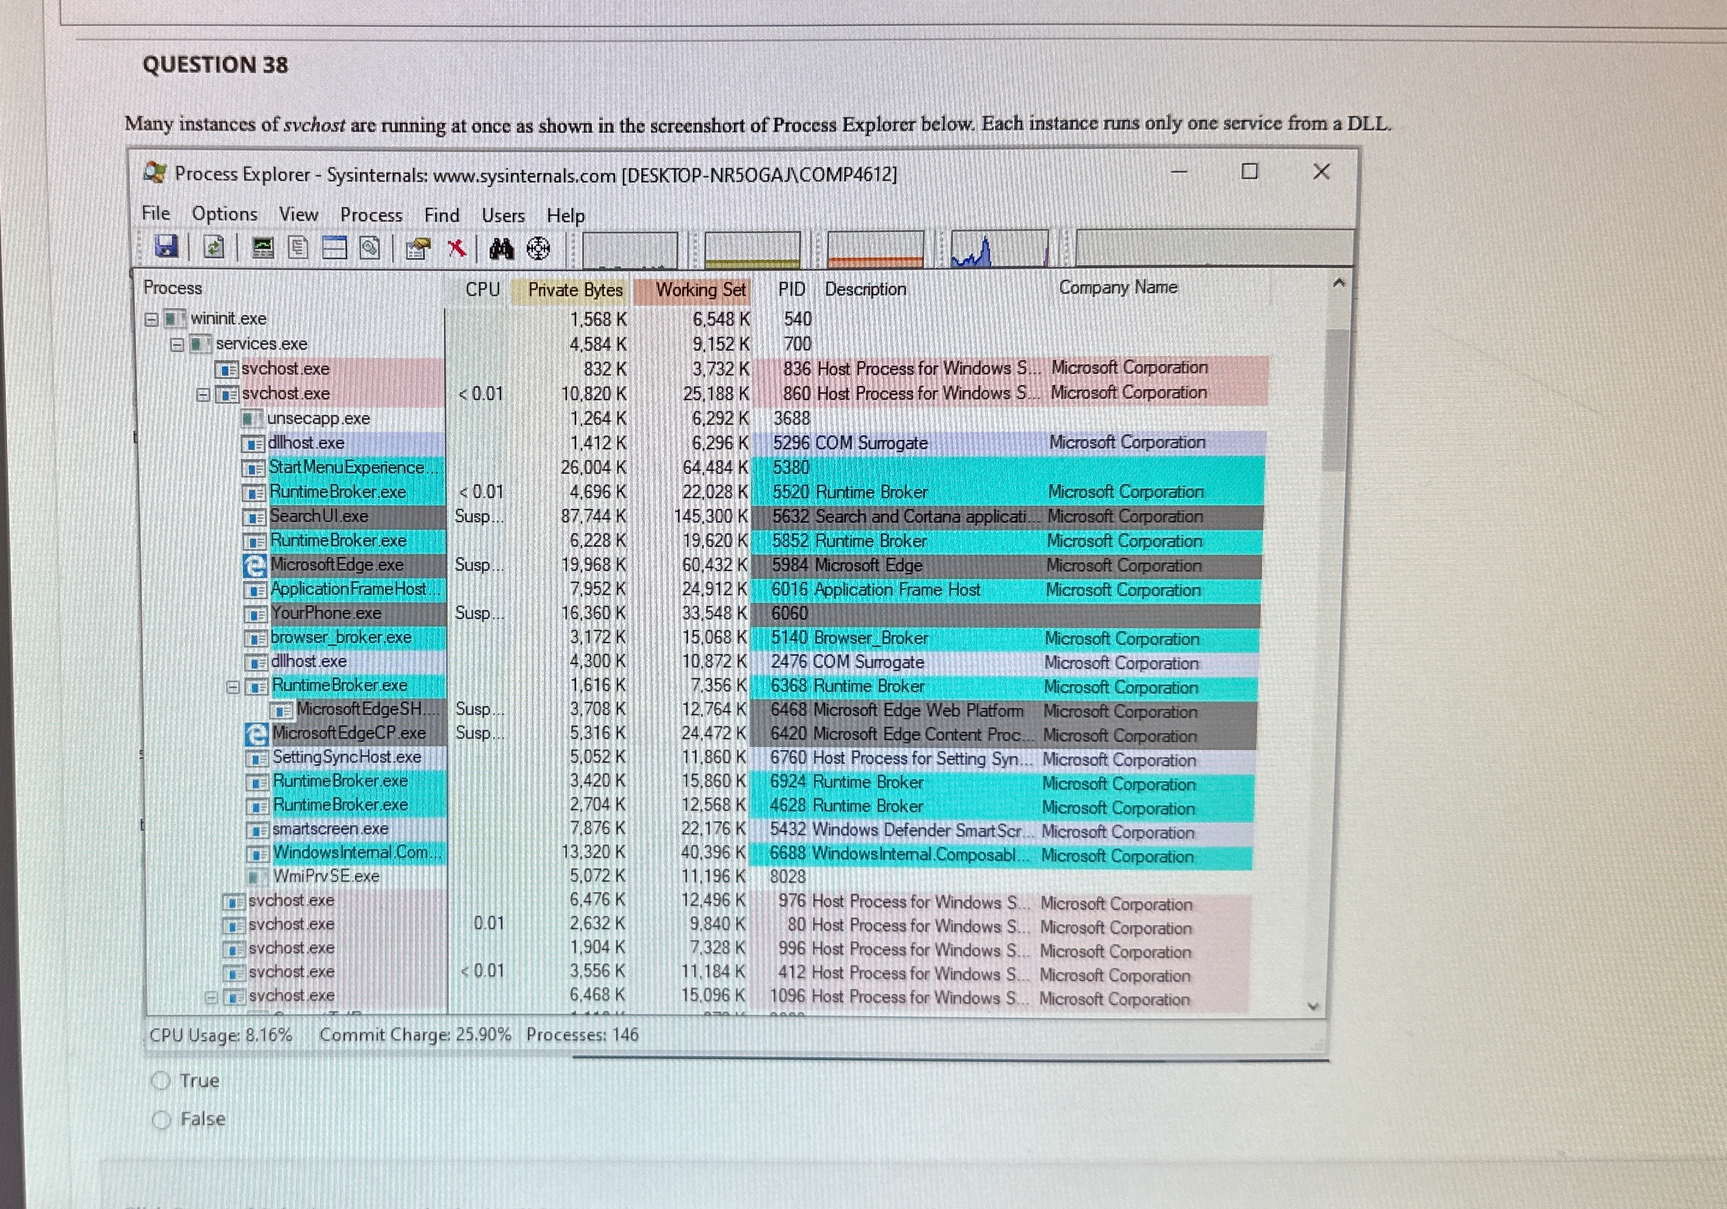Image resolution: width=1727 pixels, height=1209 pixels.
Task: Click the CPU usage history graph
Action: (x=630, y=250)
